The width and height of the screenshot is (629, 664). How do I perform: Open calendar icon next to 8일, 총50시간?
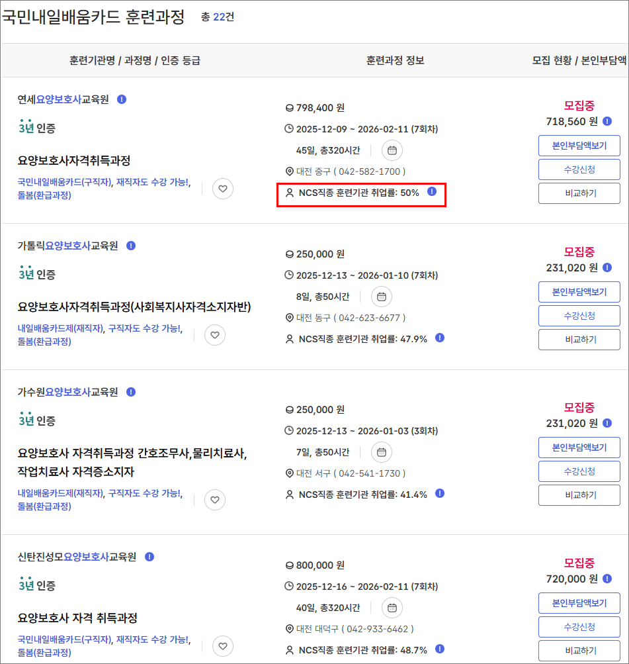(381, 297)
